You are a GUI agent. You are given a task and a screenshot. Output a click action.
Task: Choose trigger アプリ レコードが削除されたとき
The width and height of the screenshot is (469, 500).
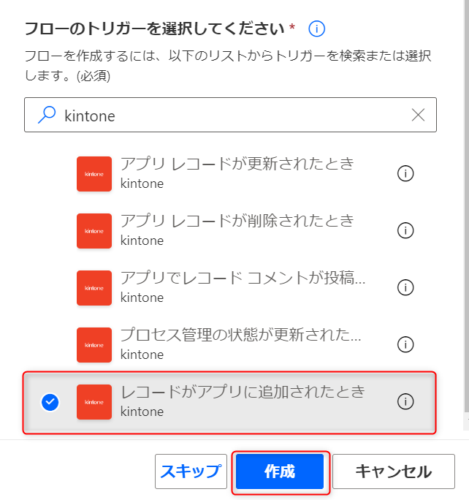(237, 221)
